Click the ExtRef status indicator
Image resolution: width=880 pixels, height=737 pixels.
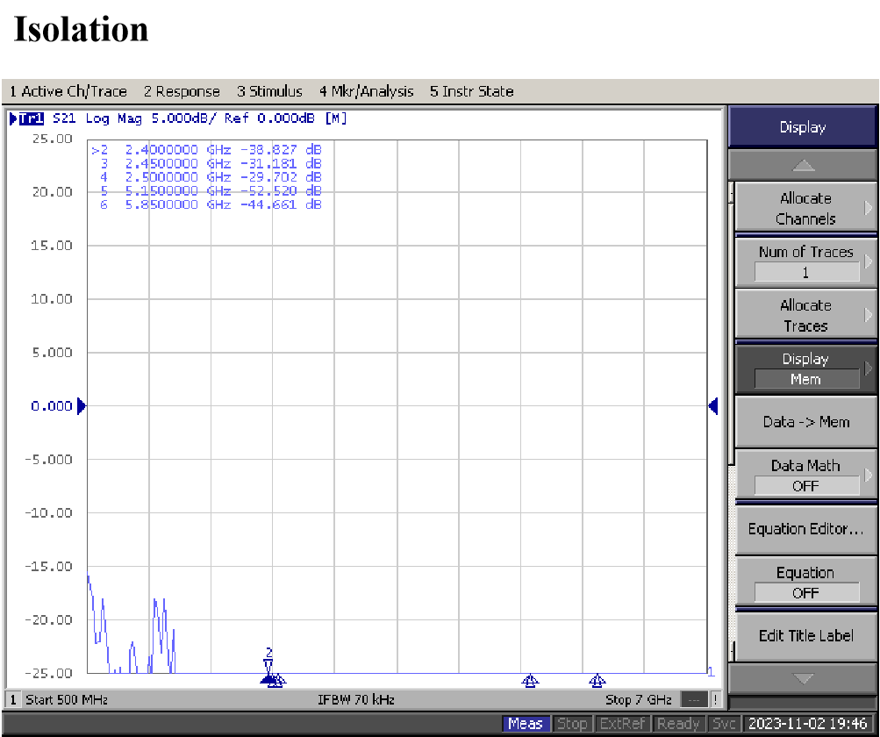(x=621, y=724)
